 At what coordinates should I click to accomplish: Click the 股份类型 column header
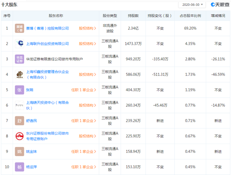[110, 16]
